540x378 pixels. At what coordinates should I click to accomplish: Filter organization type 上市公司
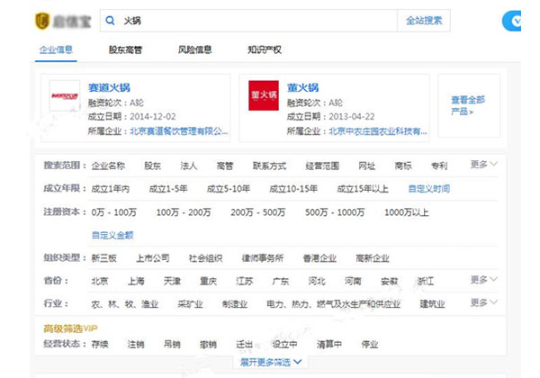click(153, 258)
